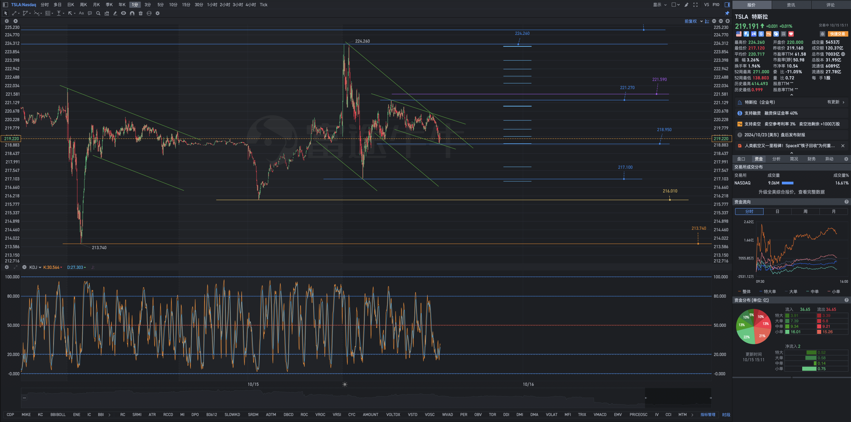
Task: Pick the price range measuring tool
Action: point(59,13)
